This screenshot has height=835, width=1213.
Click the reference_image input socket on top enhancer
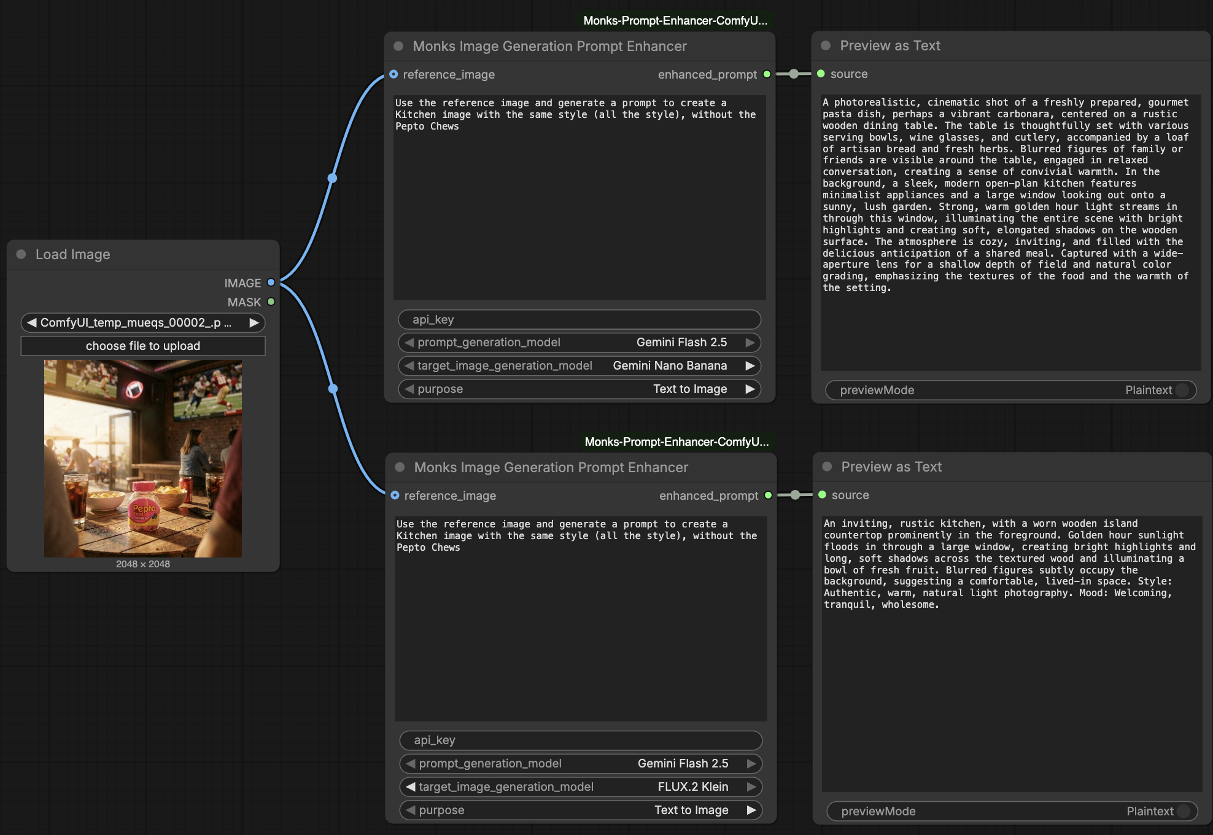click(393, 74)
